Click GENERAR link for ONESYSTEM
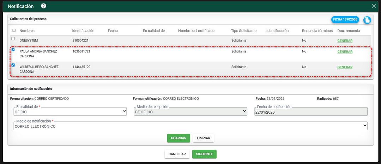The width and height of the screenshot is (381, 164). pyautogui.click(x=345, y=40)
